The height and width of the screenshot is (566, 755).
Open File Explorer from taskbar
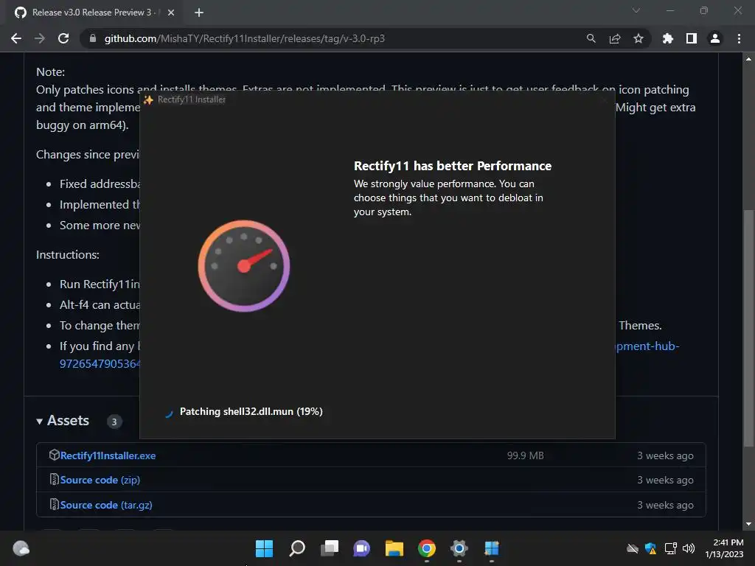[394, 548]
